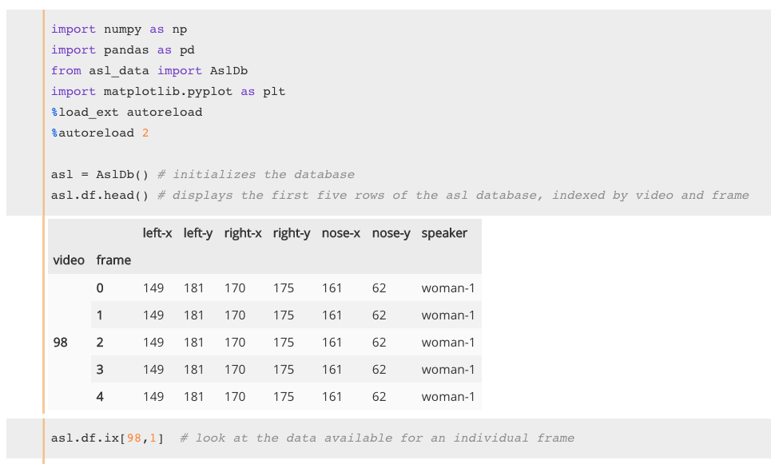Click the "frame" index label
Image resolution: width=771 pixels, height=464 pixels.
click(x=113, y=260)
